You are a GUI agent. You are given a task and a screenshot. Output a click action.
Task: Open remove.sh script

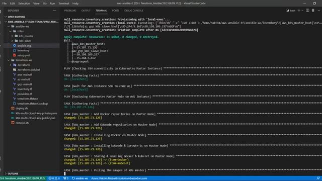pyautogui.click(x=22, y=123)
